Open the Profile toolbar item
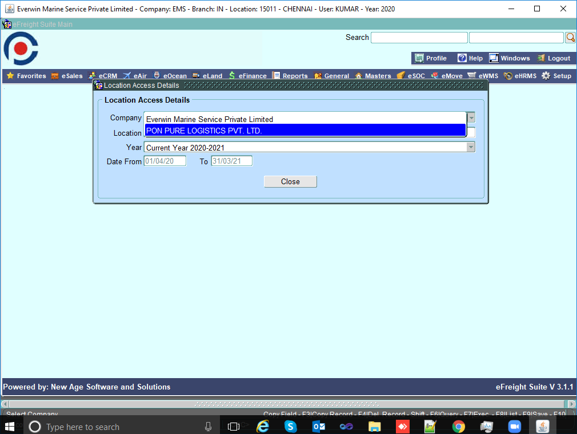Viewport: 577px width, 434px height. 431,58
